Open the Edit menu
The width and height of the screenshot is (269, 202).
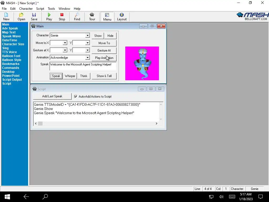[x=13, y=9]
